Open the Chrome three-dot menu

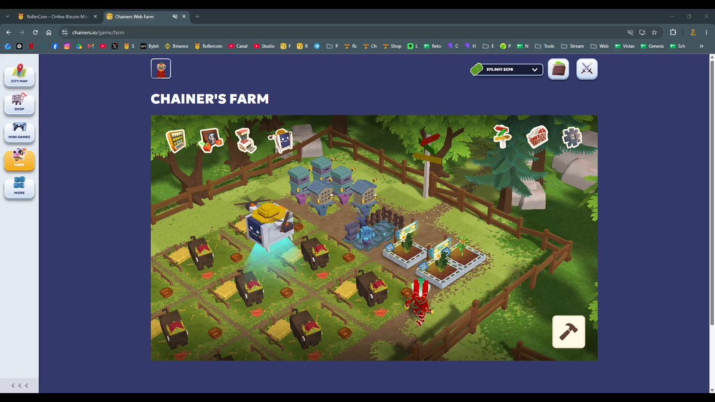coord(706,32)
